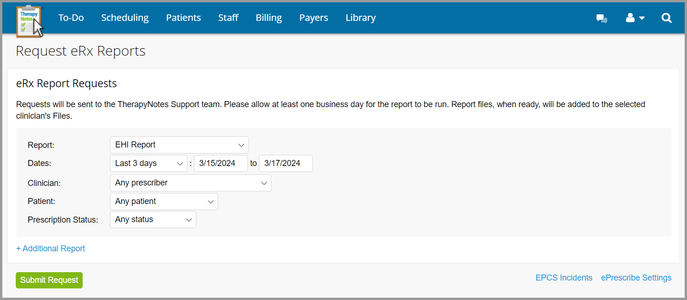Click the Clinician label
The width and height of the screenshot is (687, 300).
coord(44,183)
